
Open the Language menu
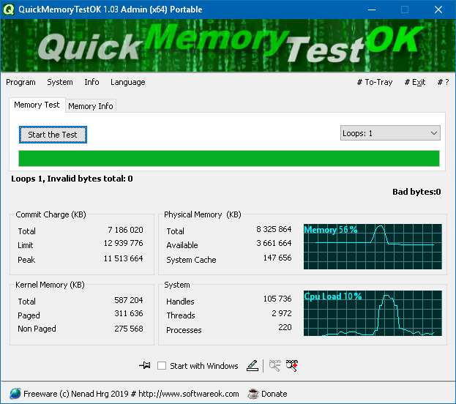[x=127, y=82]
